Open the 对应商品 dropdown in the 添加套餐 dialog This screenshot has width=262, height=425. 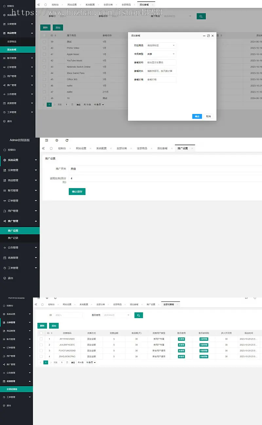[161, 46]
